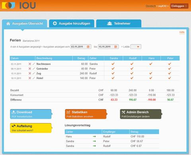Select the Ausgaben Übersicht tab
The width and height of the screenshot is (191, 155).
click(25, 24)
